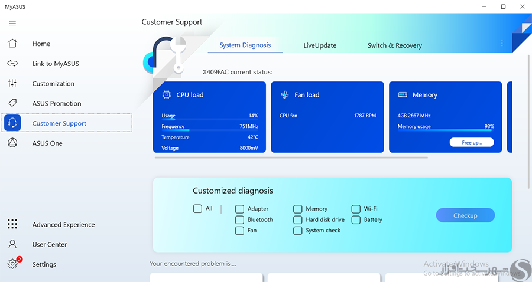Select the 751MHz frequency value

pos(249,126)
